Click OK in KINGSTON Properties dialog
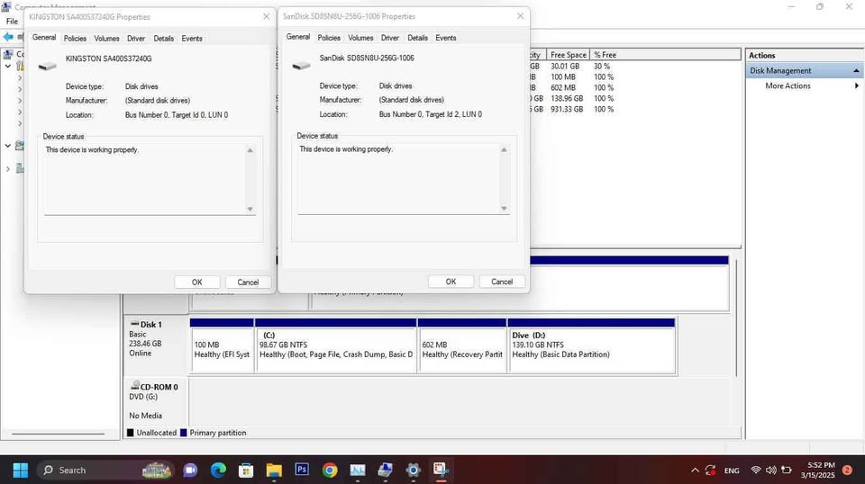Viewport: 865px width, 484px height. (197, 282)
